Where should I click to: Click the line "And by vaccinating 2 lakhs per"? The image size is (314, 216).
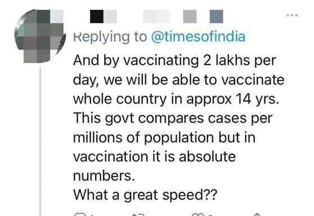click(174, 61)
